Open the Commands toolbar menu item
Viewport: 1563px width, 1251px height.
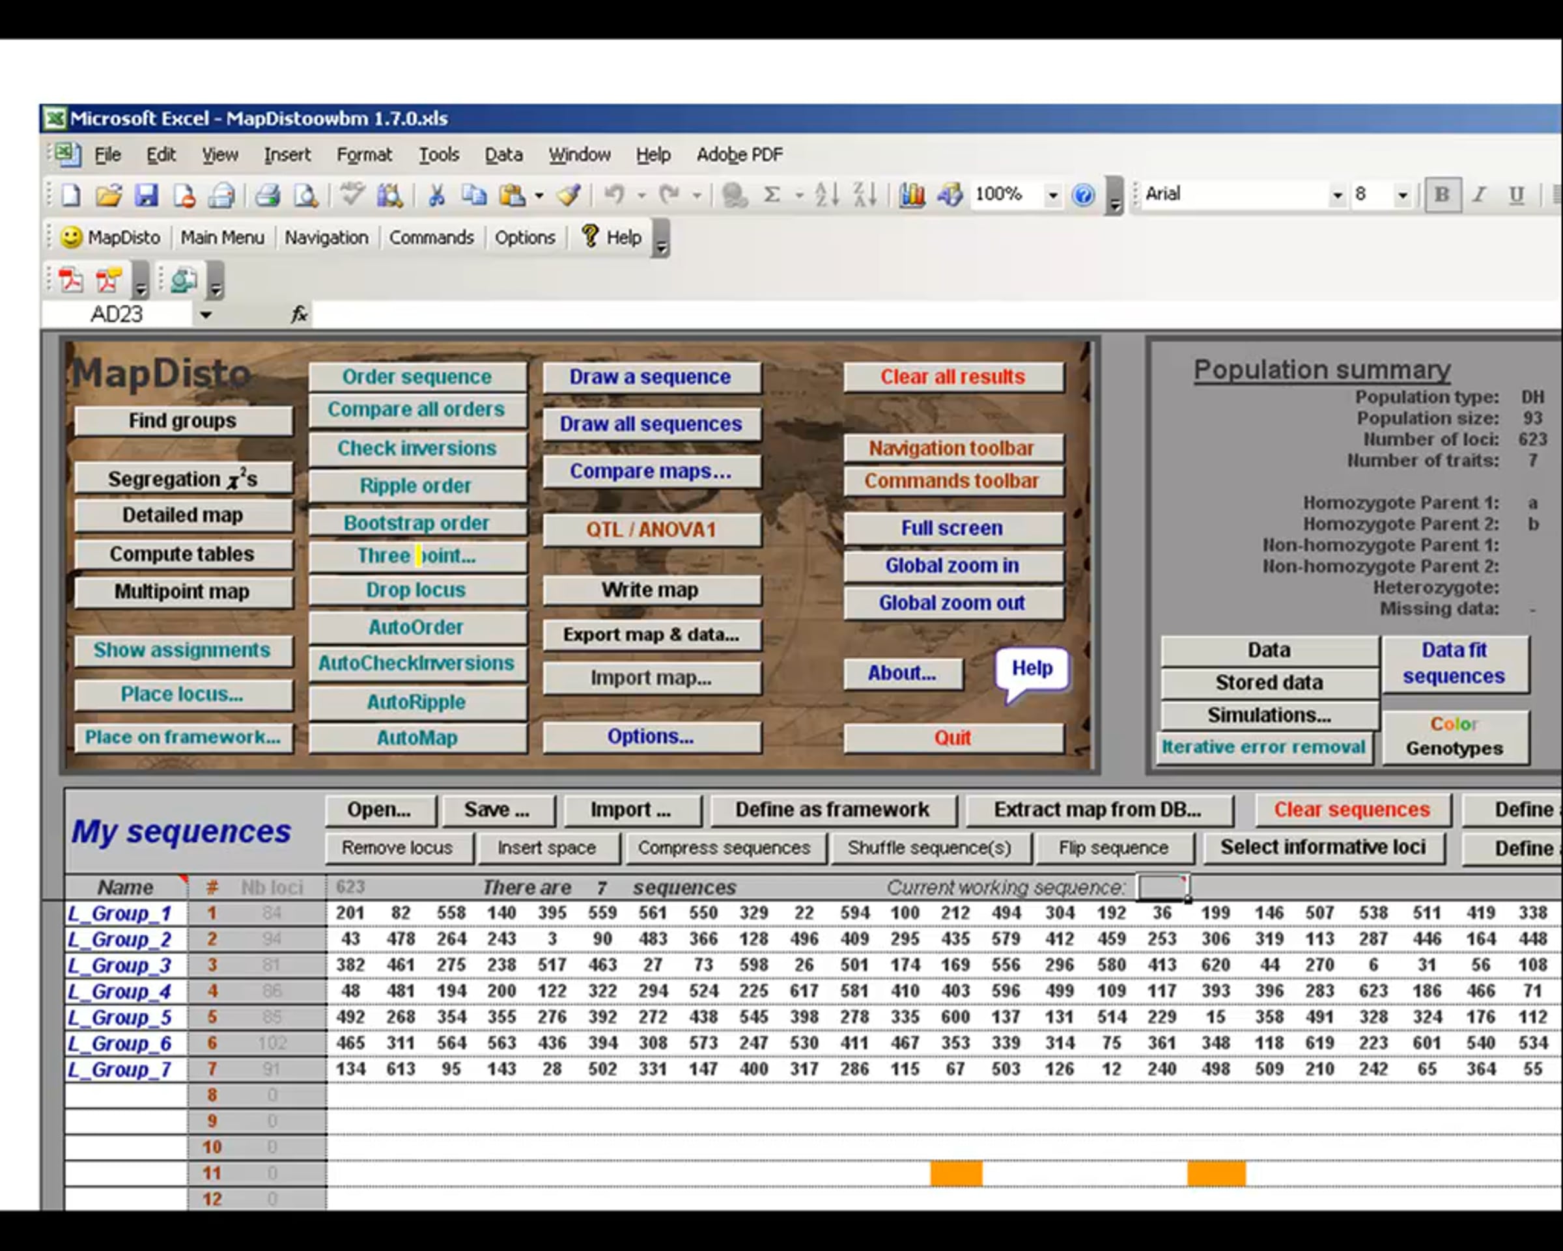tap(431, 238)
